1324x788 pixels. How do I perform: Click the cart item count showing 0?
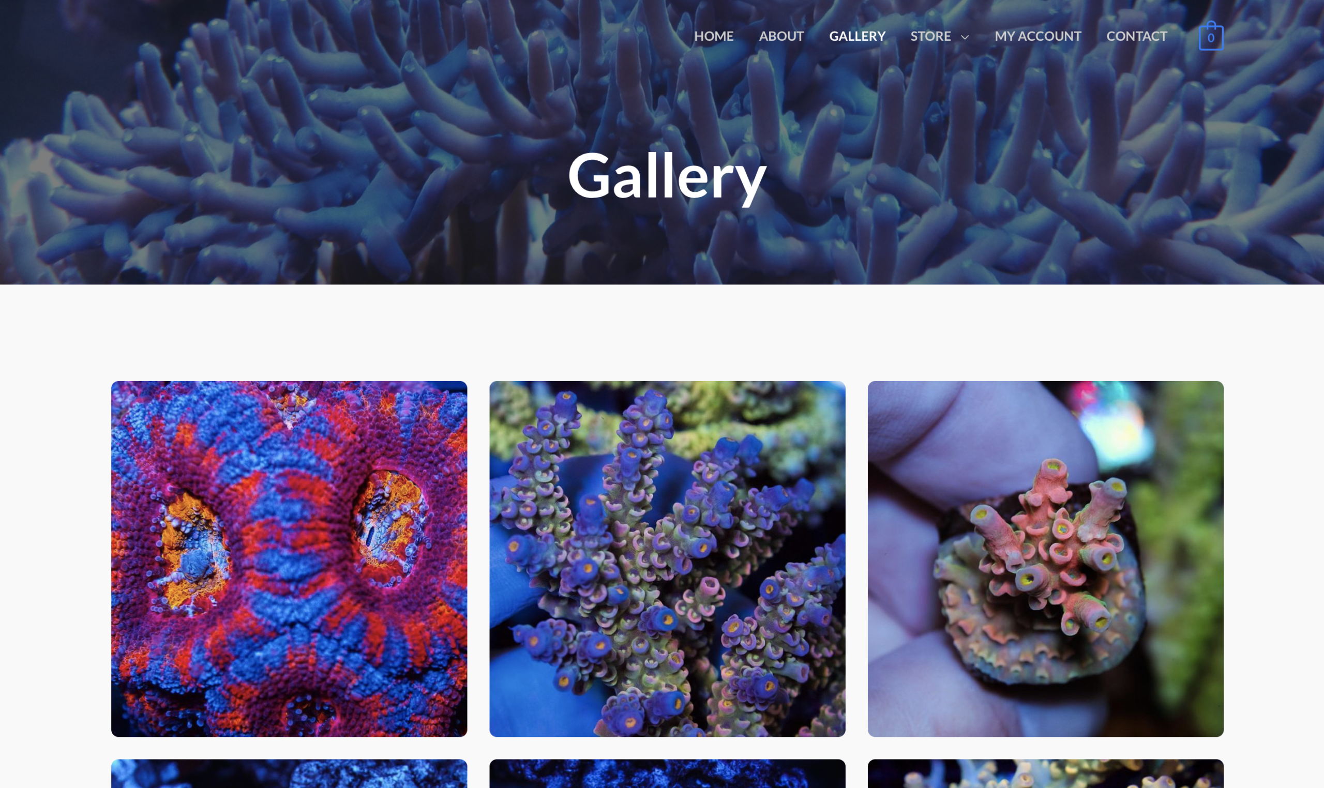[1211, 38]
